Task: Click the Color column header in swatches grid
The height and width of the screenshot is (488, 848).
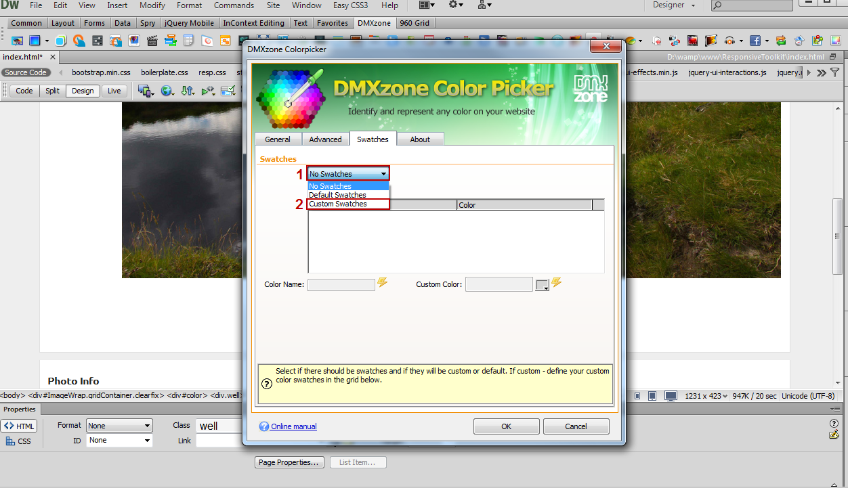Action: (524, 204)
